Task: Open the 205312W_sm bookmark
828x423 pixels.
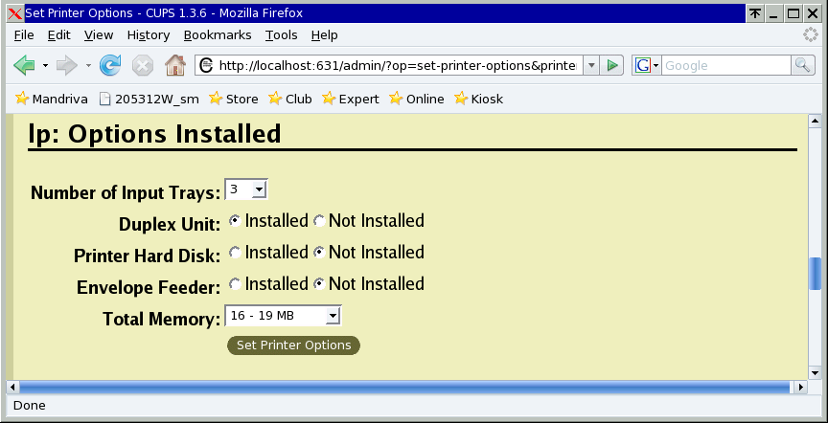Action: pos(149,99)
